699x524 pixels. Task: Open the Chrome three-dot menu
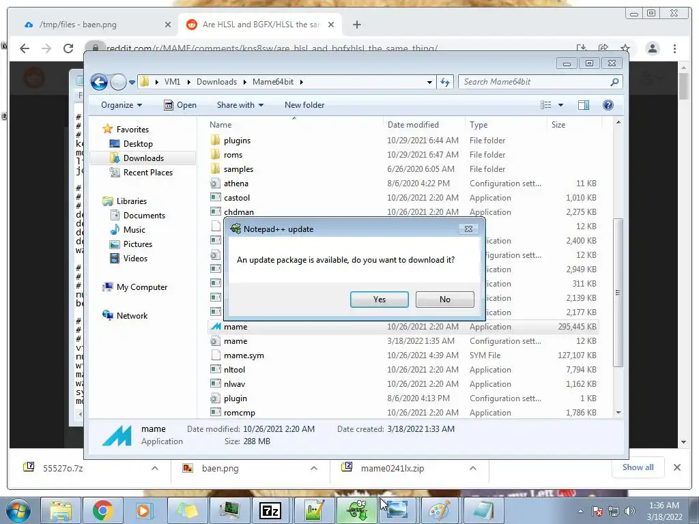[674, 48]
